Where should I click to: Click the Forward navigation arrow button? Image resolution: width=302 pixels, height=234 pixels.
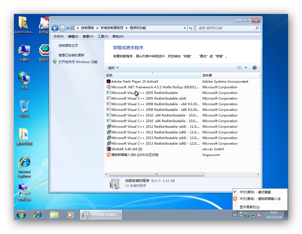point(62,28)
